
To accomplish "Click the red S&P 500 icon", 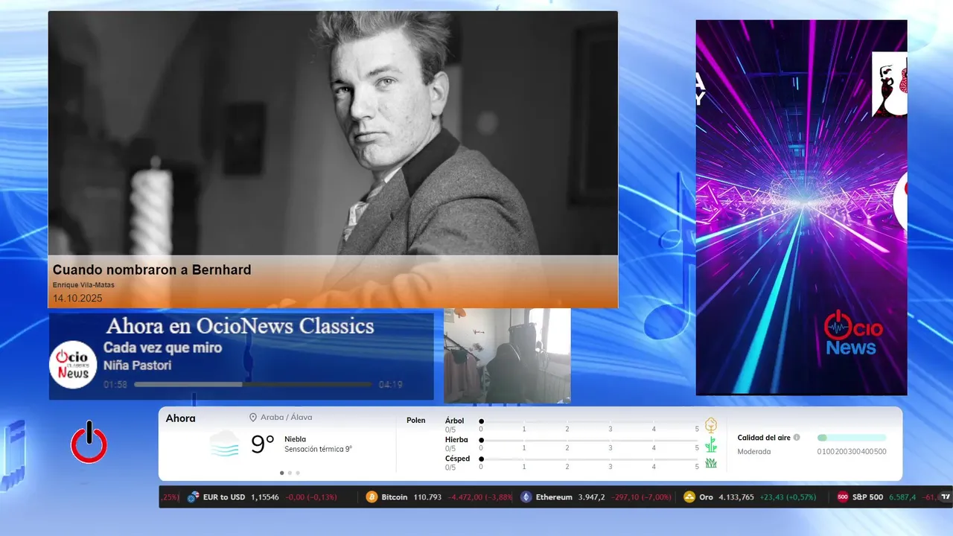I will tap(843, 497).
